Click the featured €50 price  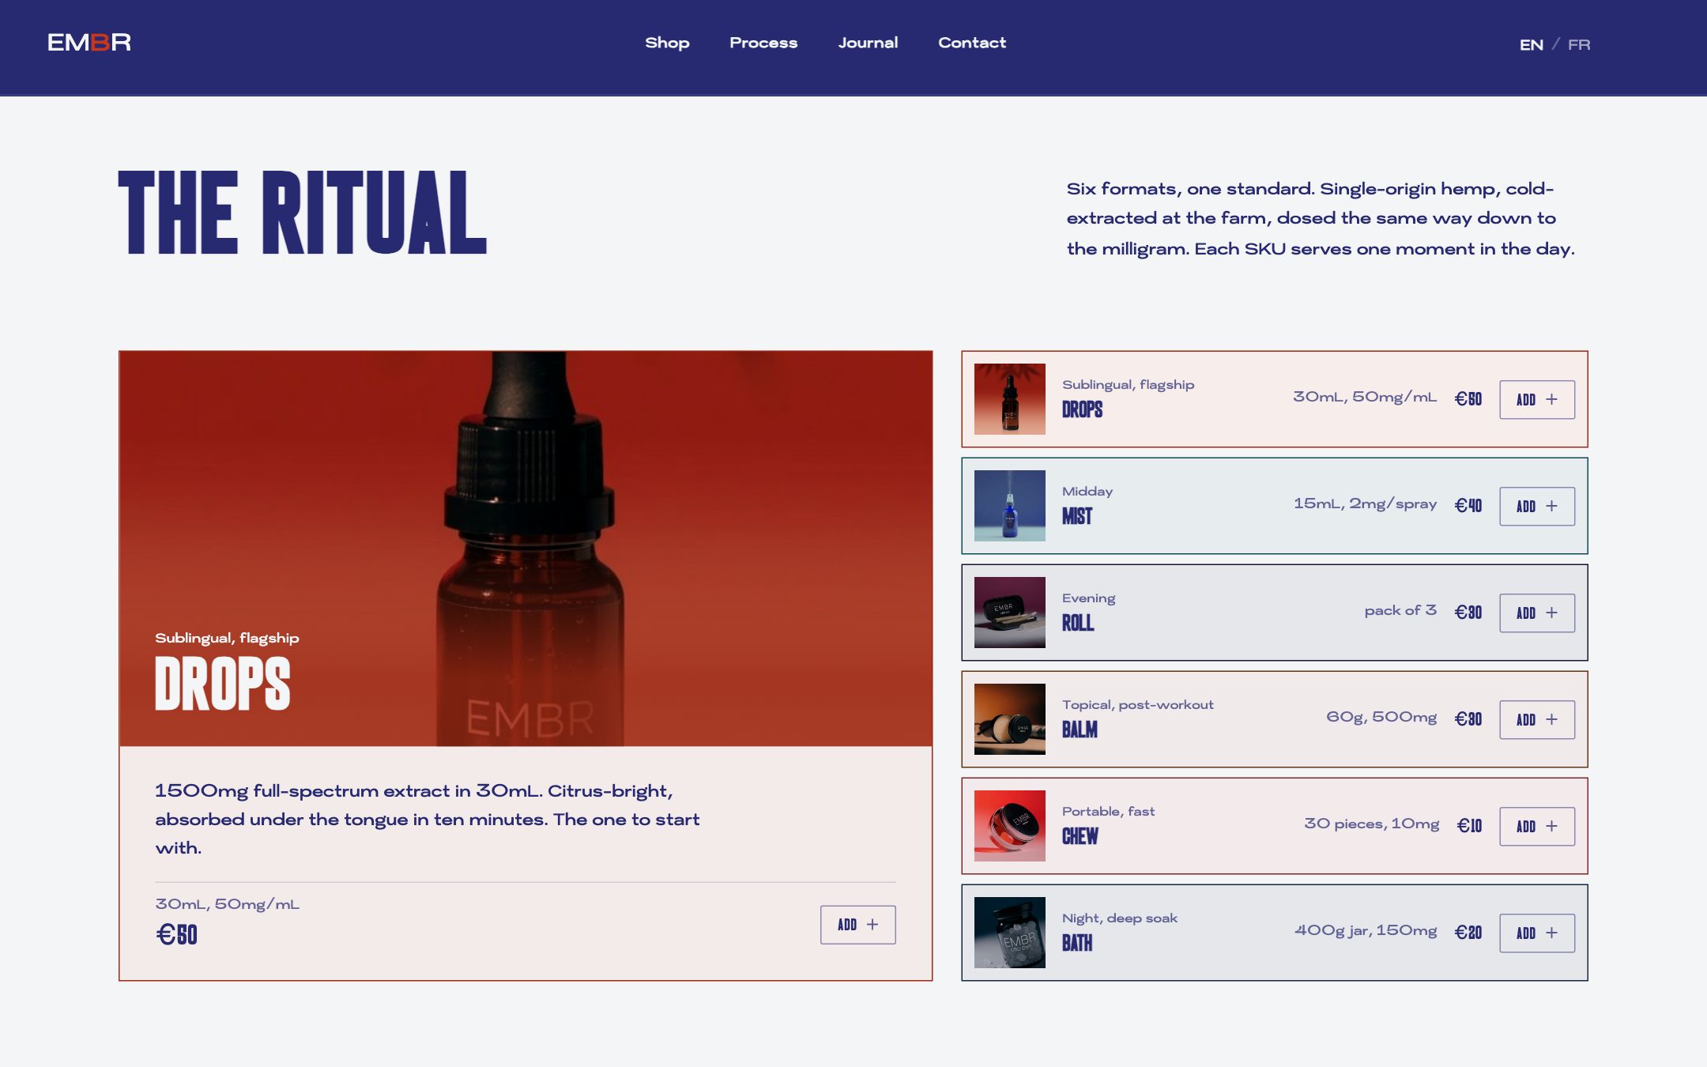coord(176,935)
